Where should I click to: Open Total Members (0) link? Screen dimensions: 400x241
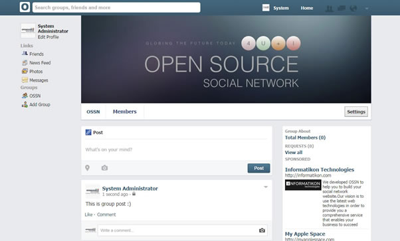pos(305,137)
